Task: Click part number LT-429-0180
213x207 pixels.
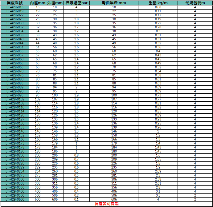Action: (15, 151)
